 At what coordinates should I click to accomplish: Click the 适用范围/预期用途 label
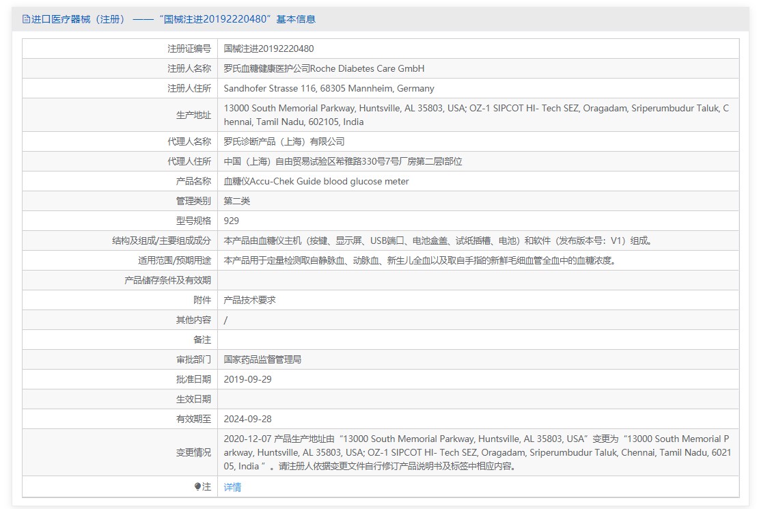coord(174,260)
